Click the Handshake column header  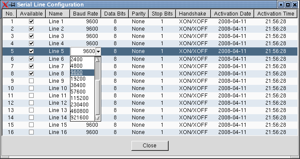pos(193,14)
